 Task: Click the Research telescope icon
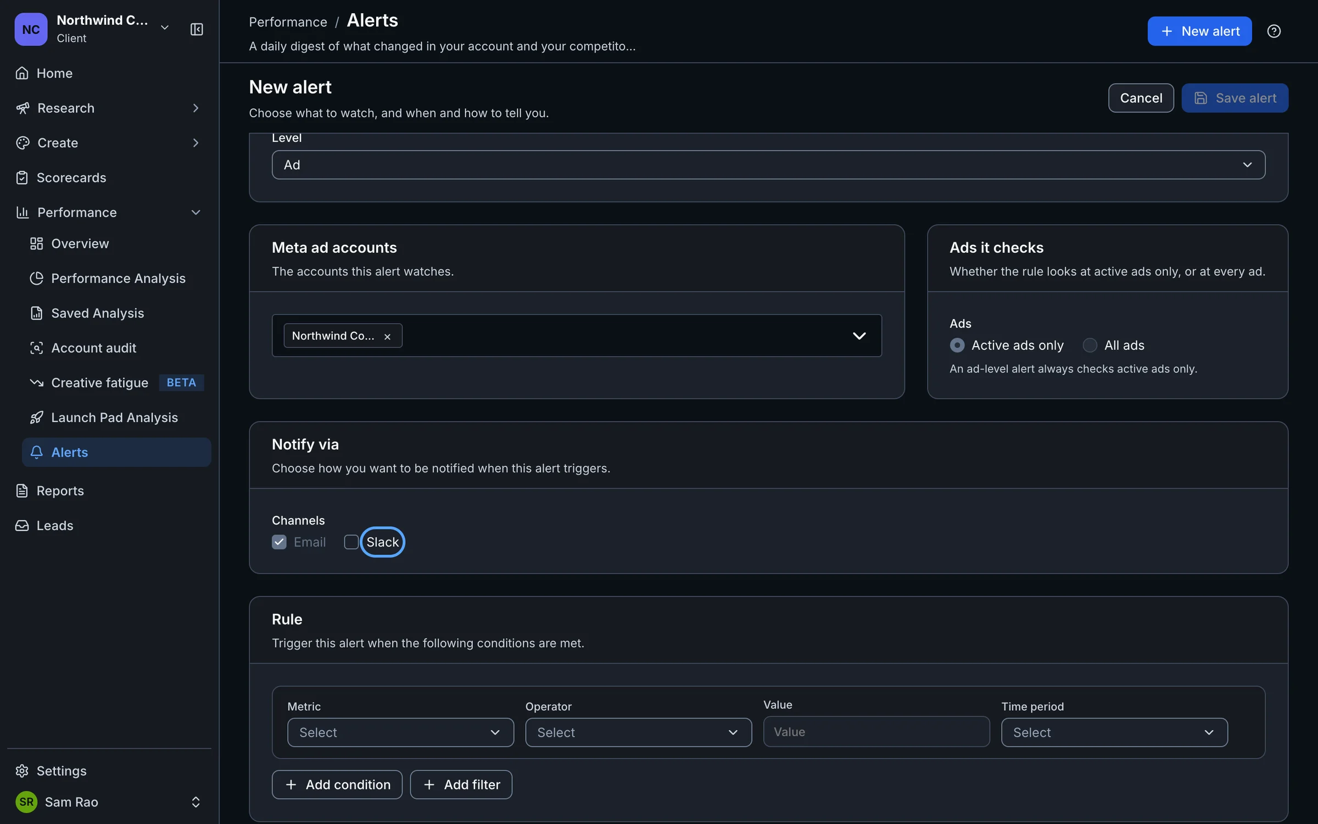pyautogui.click(x=23, y=108)
